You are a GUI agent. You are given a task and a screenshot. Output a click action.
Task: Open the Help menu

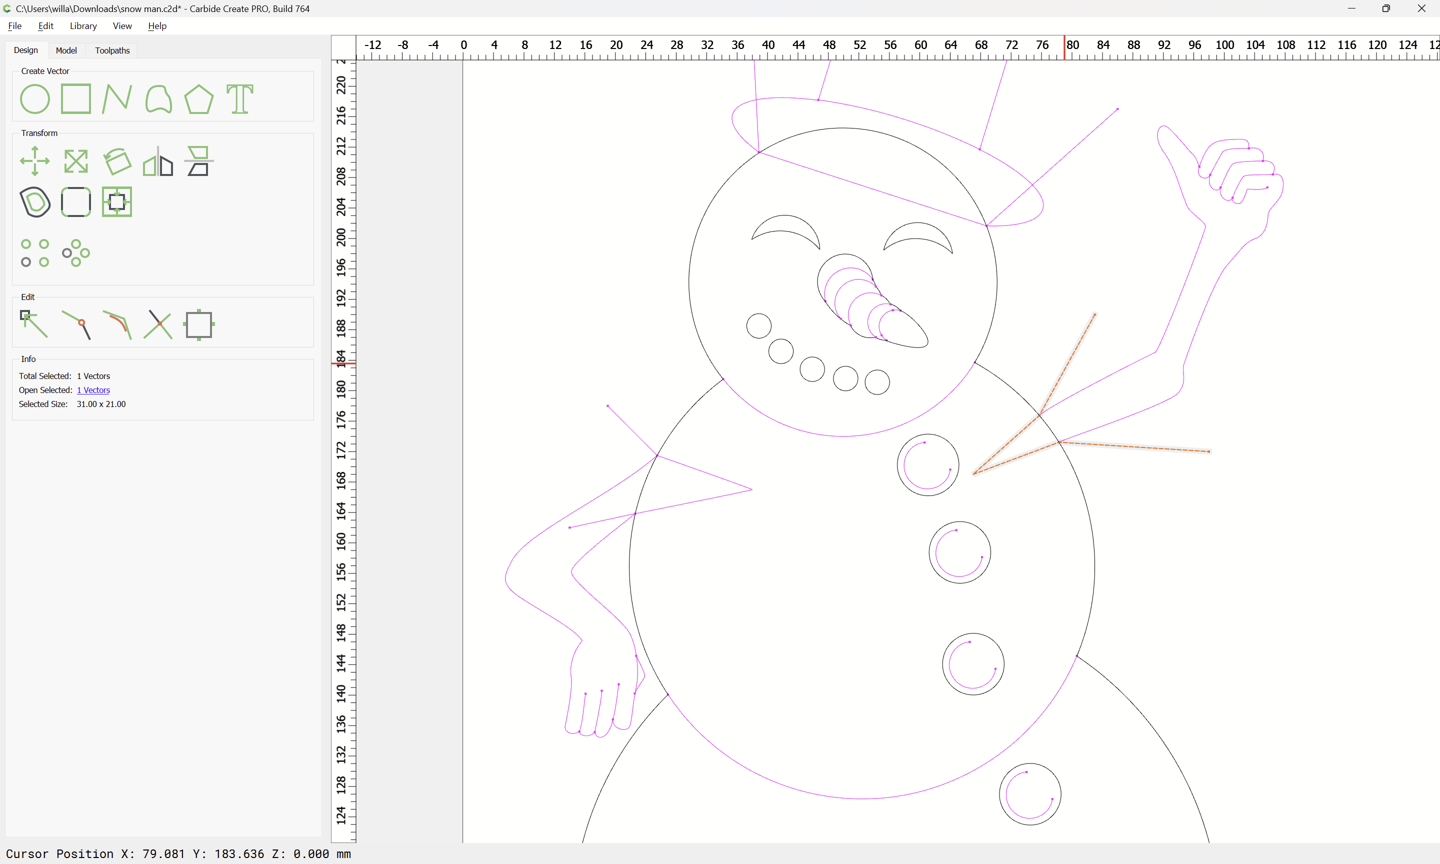click(157, 25)
